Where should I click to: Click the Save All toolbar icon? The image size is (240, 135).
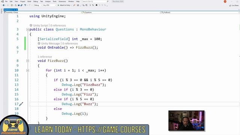click(x=21, y=5)
